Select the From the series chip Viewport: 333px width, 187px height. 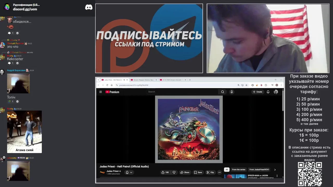click(x=239, y=170)
